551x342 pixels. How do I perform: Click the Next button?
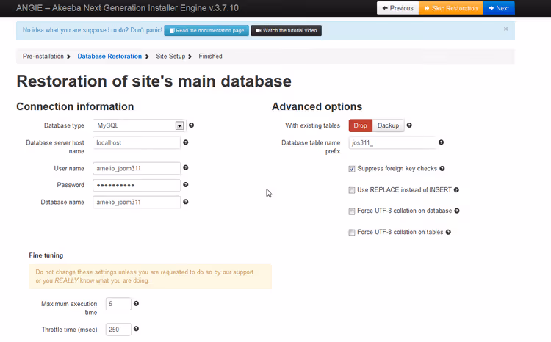499,8
